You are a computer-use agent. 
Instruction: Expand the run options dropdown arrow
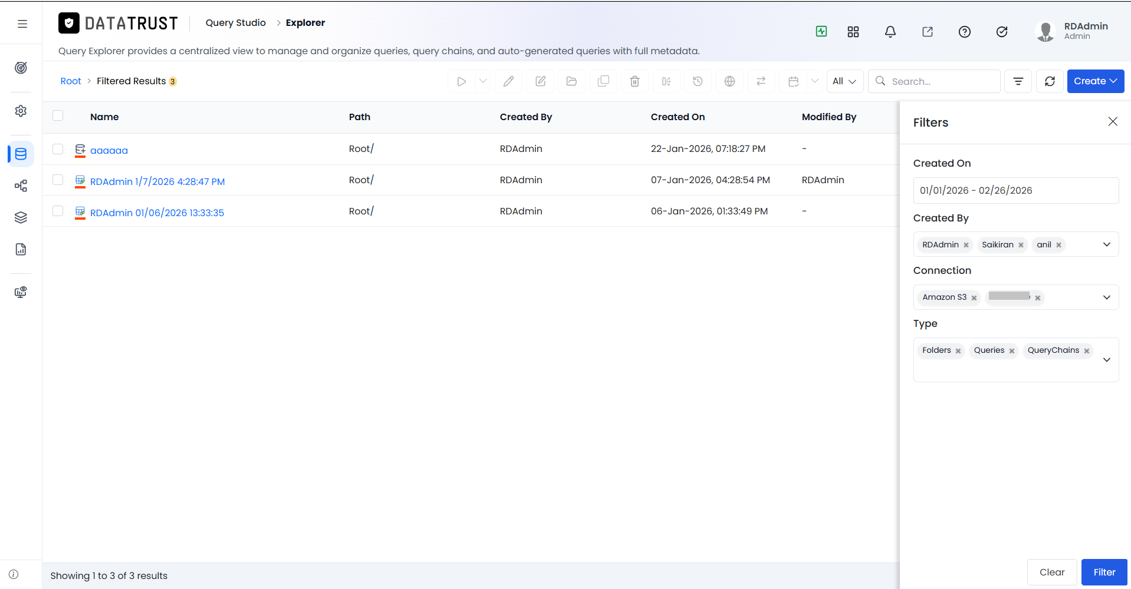pyautogui.click(x=483, y=81)
